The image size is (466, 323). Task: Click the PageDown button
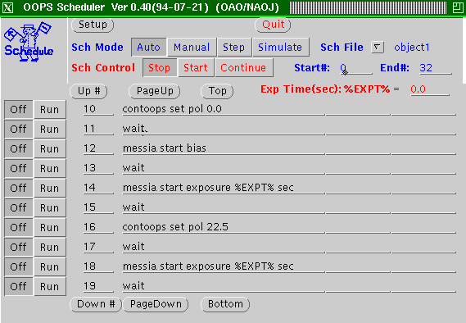pyautogui.click(x=156, y=304)
